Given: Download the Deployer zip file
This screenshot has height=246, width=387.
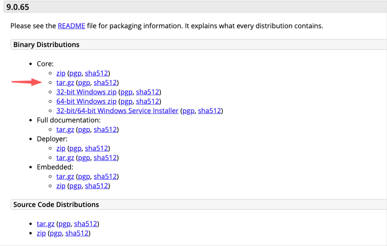Looking at the screenshot, I should click(x=61, y=148).
